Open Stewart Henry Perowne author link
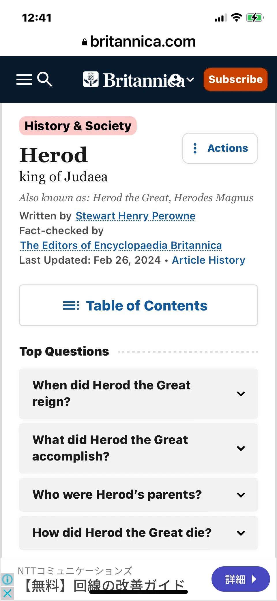277x601 pixels. click(x=136, y=216)
